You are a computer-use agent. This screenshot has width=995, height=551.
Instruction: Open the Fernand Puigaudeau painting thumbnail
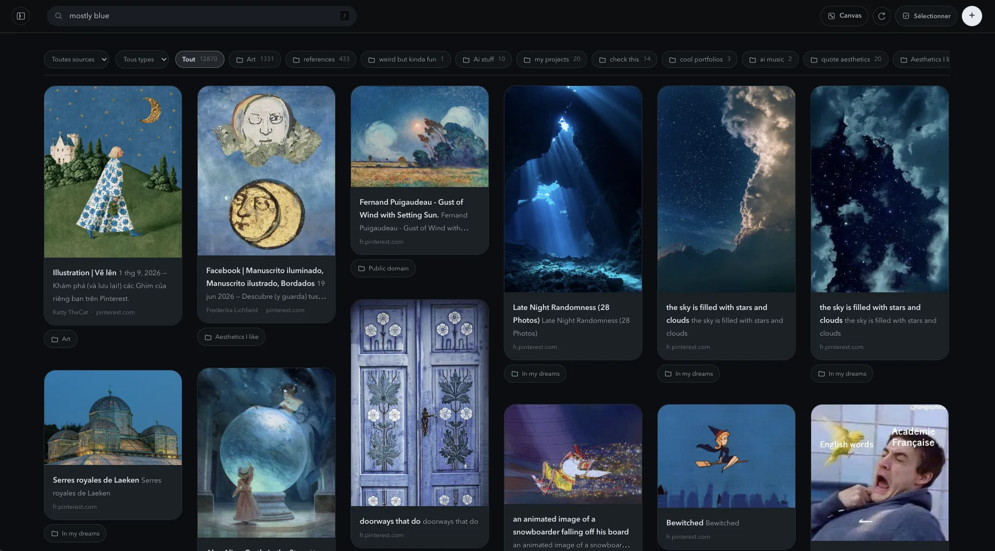[419, 136]
